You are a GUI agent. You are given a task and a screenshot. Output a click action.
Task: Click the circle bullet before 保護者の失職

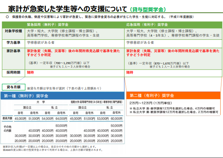pos(7,17)
